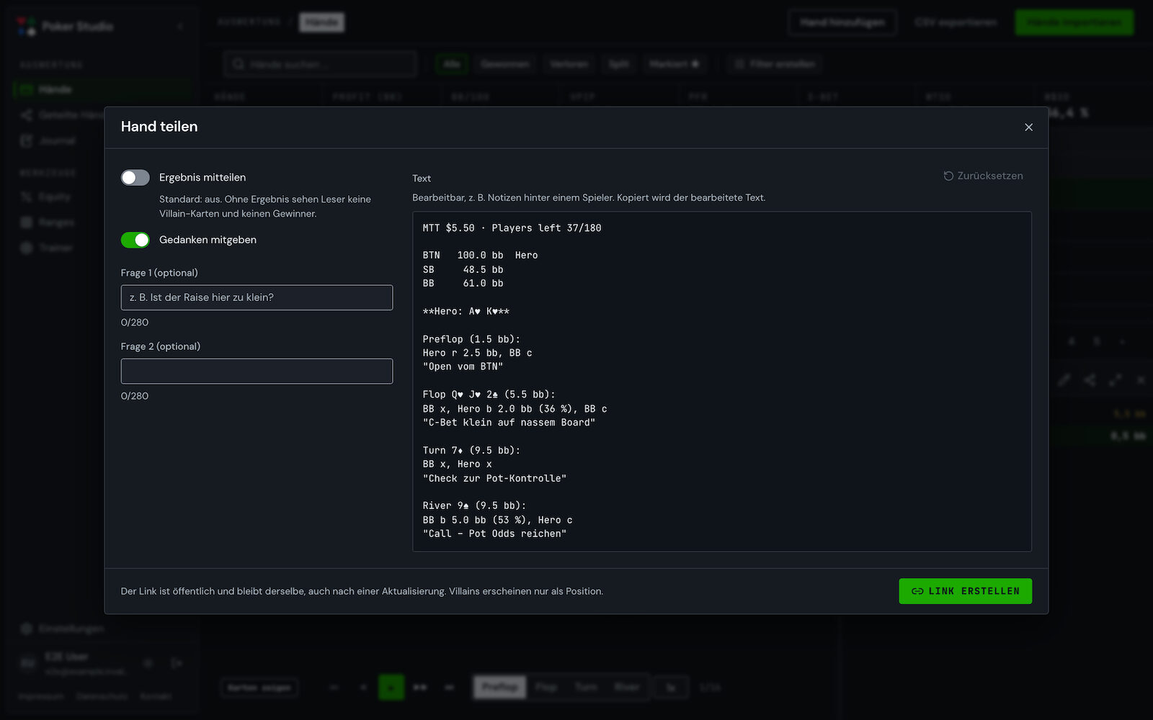Viewport: 1153px width, 720px height.
Task: Click the note "Check zur Pot-Kontrolle"
Action: tap(494, 478)
